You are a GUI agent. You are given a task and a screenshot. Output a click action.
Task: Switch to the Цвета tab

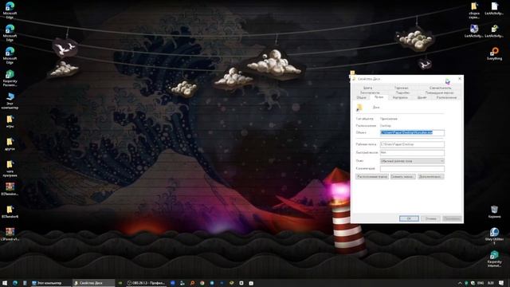[367, 88]
